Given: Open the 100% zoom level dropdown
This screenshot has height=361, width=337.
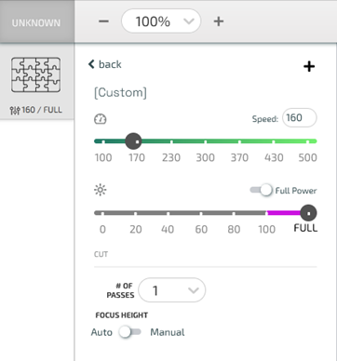Looking at the screenshot, I should [161, 21].
